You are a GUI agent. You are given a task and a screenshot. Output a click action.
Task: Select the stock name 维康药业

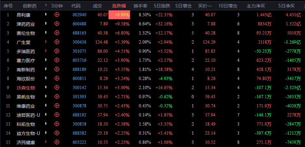[x=26, y=106]
